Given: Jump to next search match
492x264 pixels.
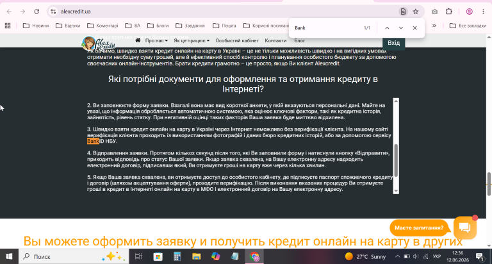Looking at the screenshot, I should (x=401, y=28).
